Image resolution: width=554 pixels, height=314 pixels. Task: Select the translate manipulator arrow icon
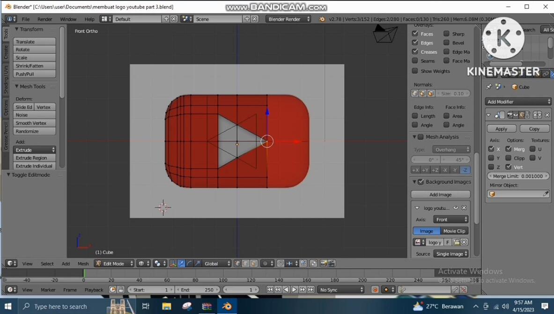[x=181, y=263]
